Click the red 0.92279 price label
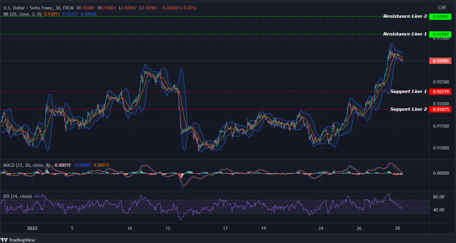This screenshot has height=243, width=456. tap(441, 92)
